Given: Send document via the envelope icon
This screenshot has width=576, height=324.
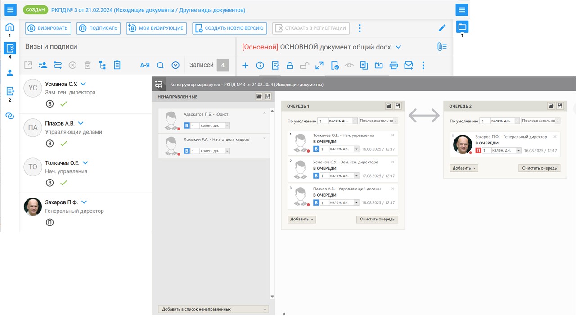Looking at the screenshot, I should click(409, 66).
